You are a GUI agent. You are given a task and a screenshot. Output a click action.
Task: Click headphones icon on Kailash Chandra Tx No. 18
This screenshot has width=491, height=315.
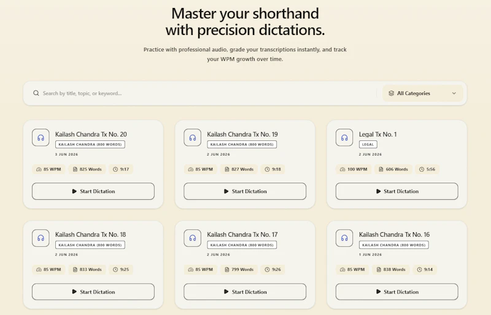coord(41,238)
